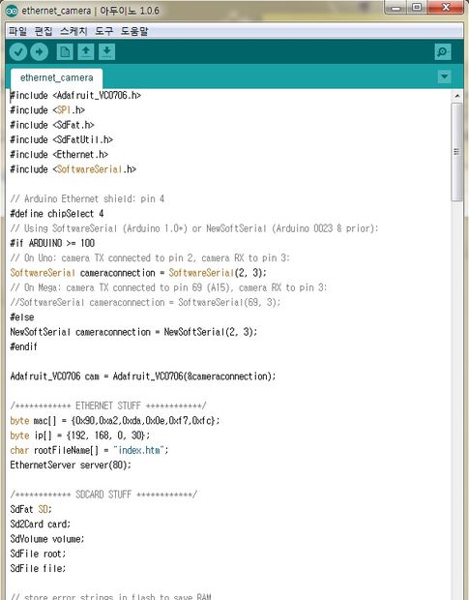
Task: Click the scrollbar up arrow
Action: [457, 96]
